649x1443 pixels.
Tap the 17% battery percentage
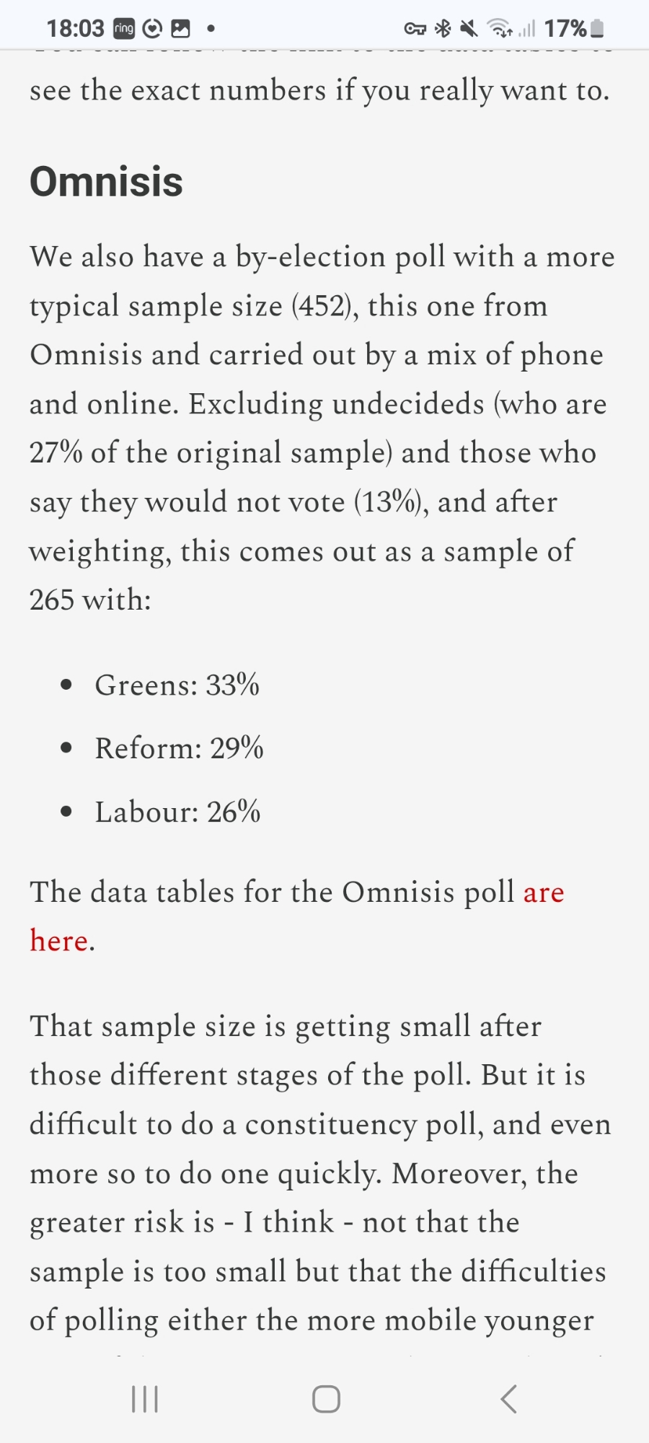(x=565, y=29)
